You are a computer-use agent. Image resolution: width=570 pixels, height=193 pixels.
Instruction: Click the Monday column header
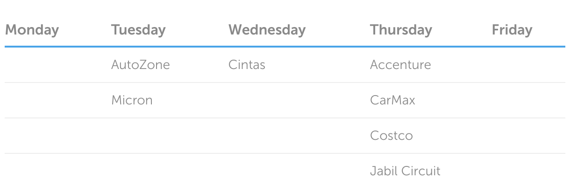(x=32, y=30)
